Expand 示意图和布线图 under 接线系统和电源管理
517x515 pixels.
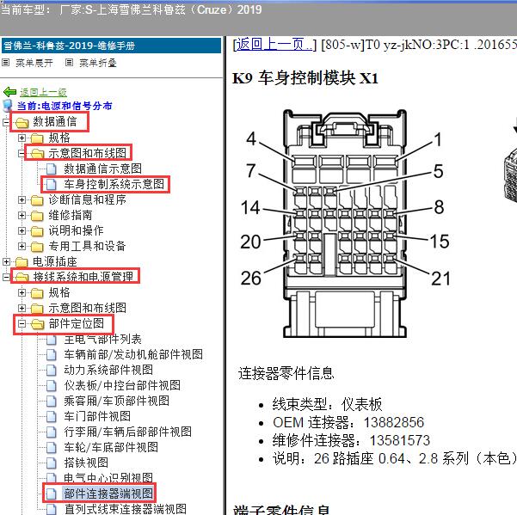click(x=22, y=308)
